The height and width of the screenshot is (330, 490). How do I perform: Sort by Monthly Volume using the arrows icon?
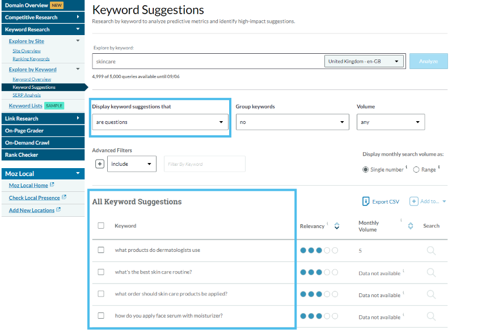(411, 226)
